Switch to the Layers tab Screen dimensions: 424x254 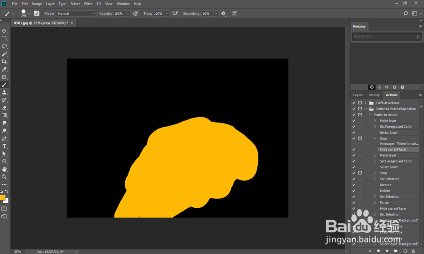(358, 95)
